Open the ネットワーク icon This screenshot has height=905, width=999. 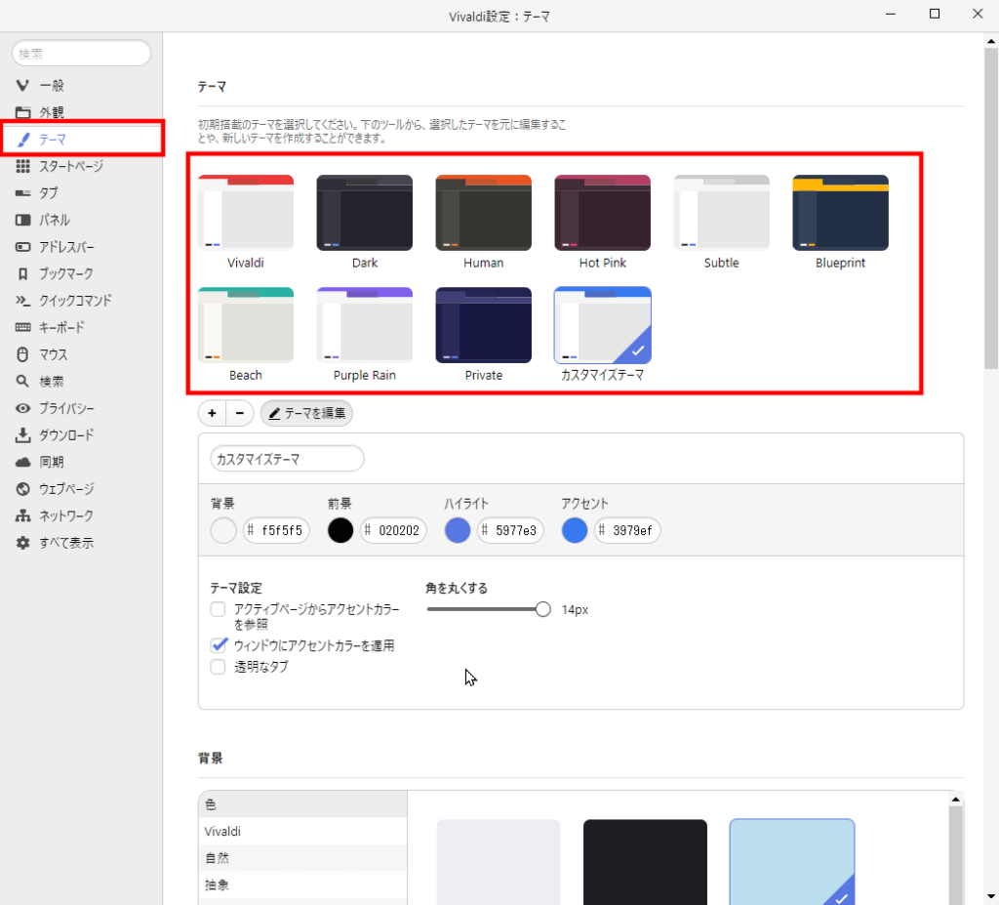coord(23,516)
